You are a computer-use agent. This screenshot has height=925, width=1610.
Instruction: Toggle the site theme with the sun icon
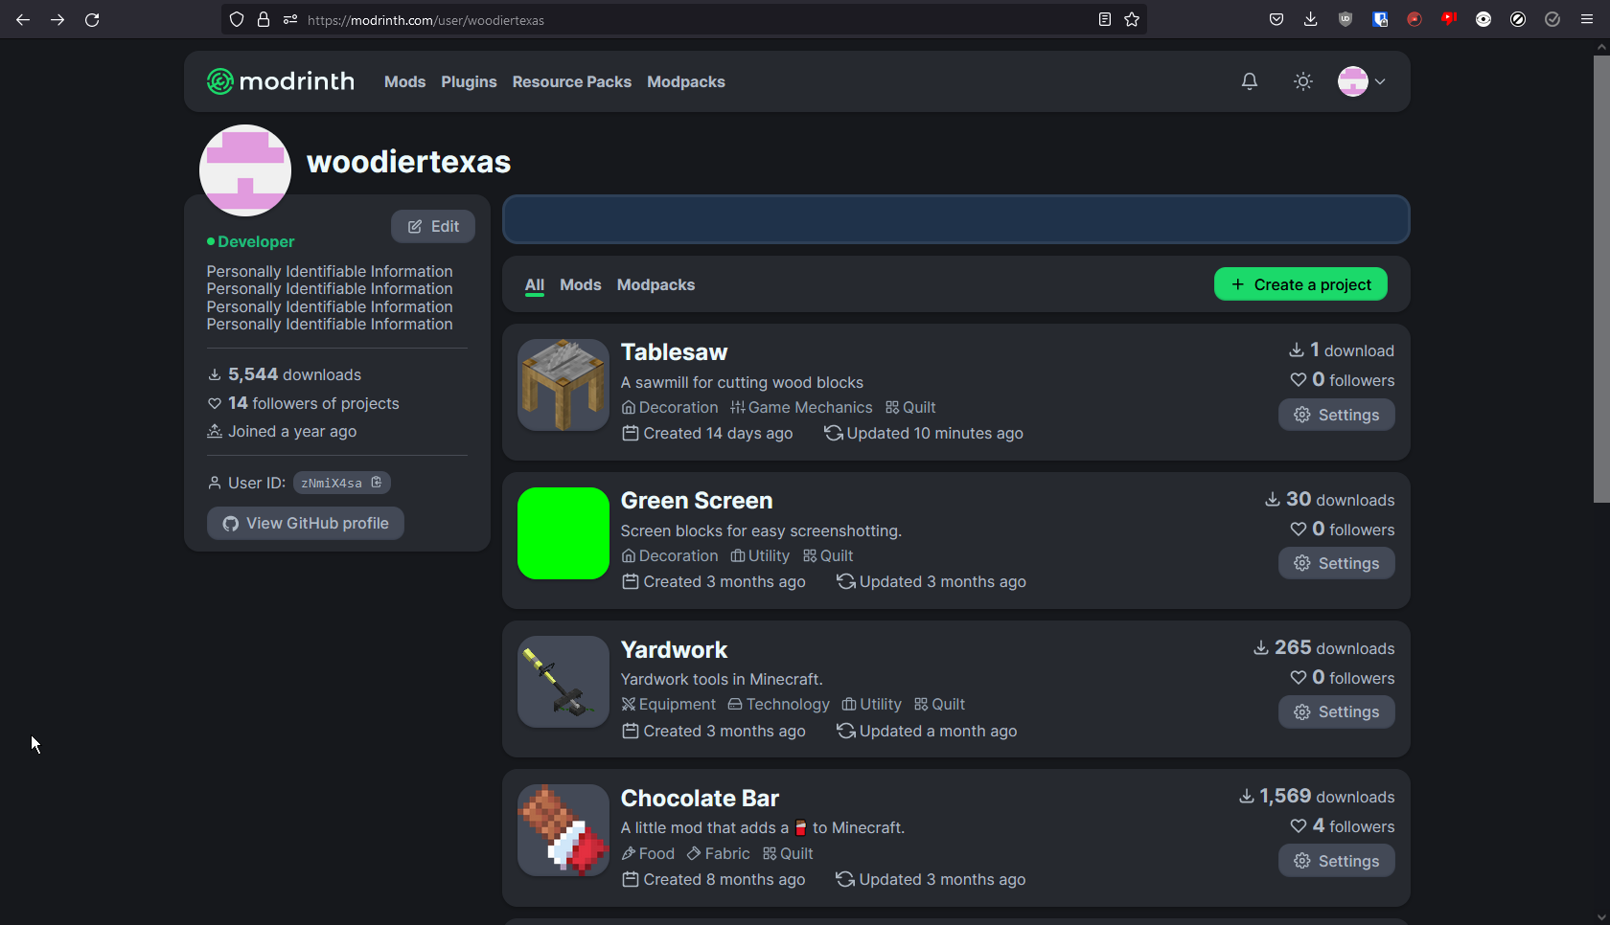coord(1302,81)
